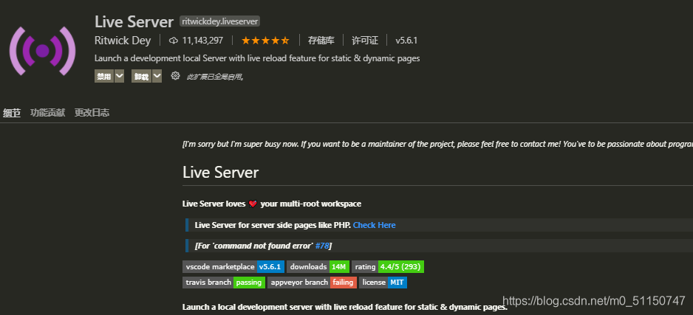Open issue #78 link
The image size is (693, 315).
coord(322,246)
